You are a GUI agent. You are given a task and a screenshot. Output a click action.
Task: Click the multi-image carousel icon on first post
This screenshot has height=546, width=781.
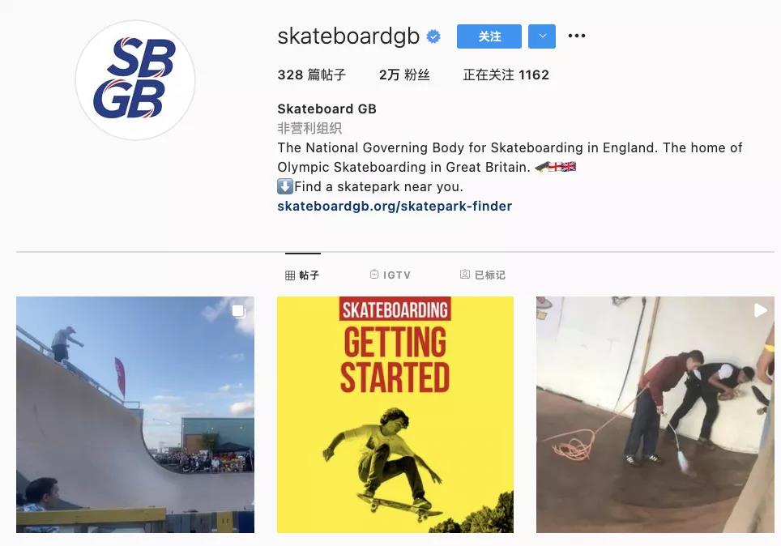[238, 311]
